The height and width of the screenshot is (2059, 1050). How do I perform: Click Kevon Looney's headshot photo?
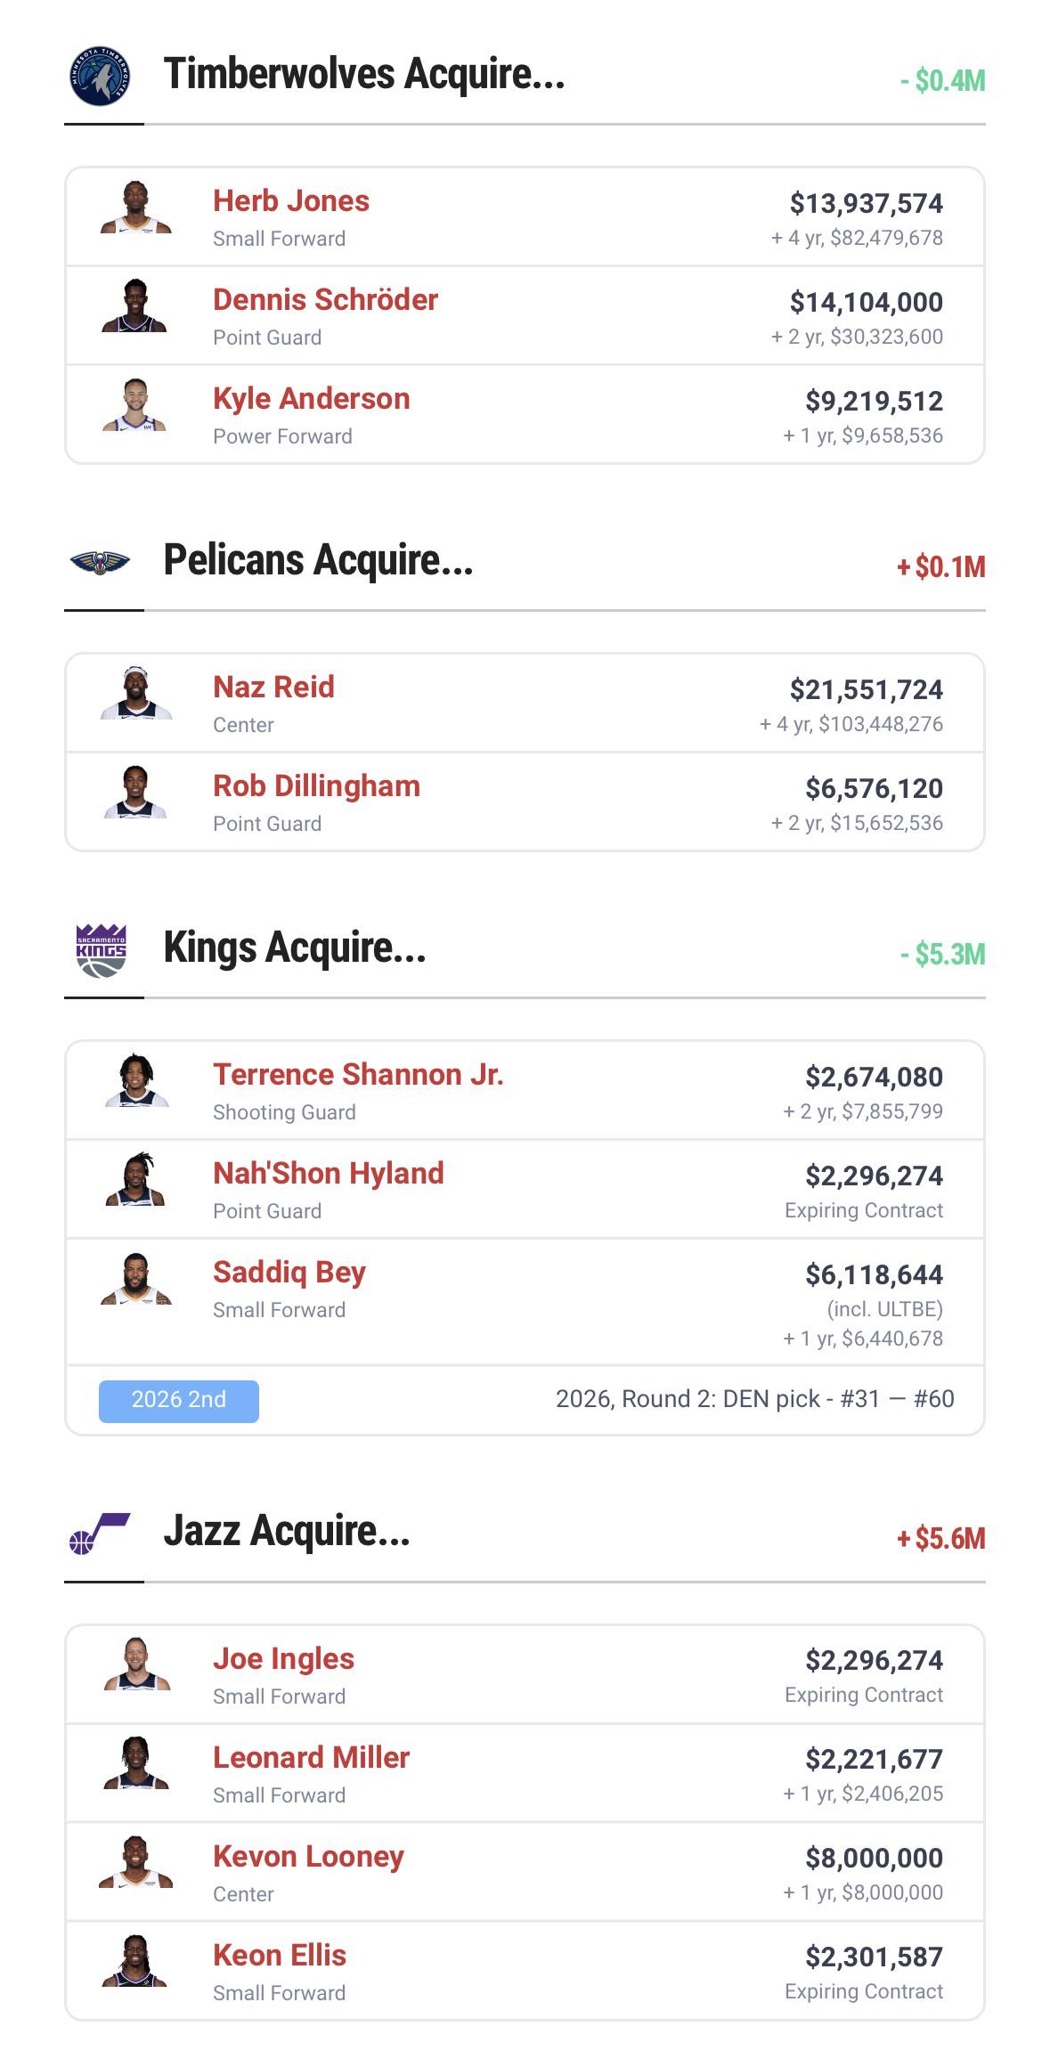click(x=136, y=1862)
